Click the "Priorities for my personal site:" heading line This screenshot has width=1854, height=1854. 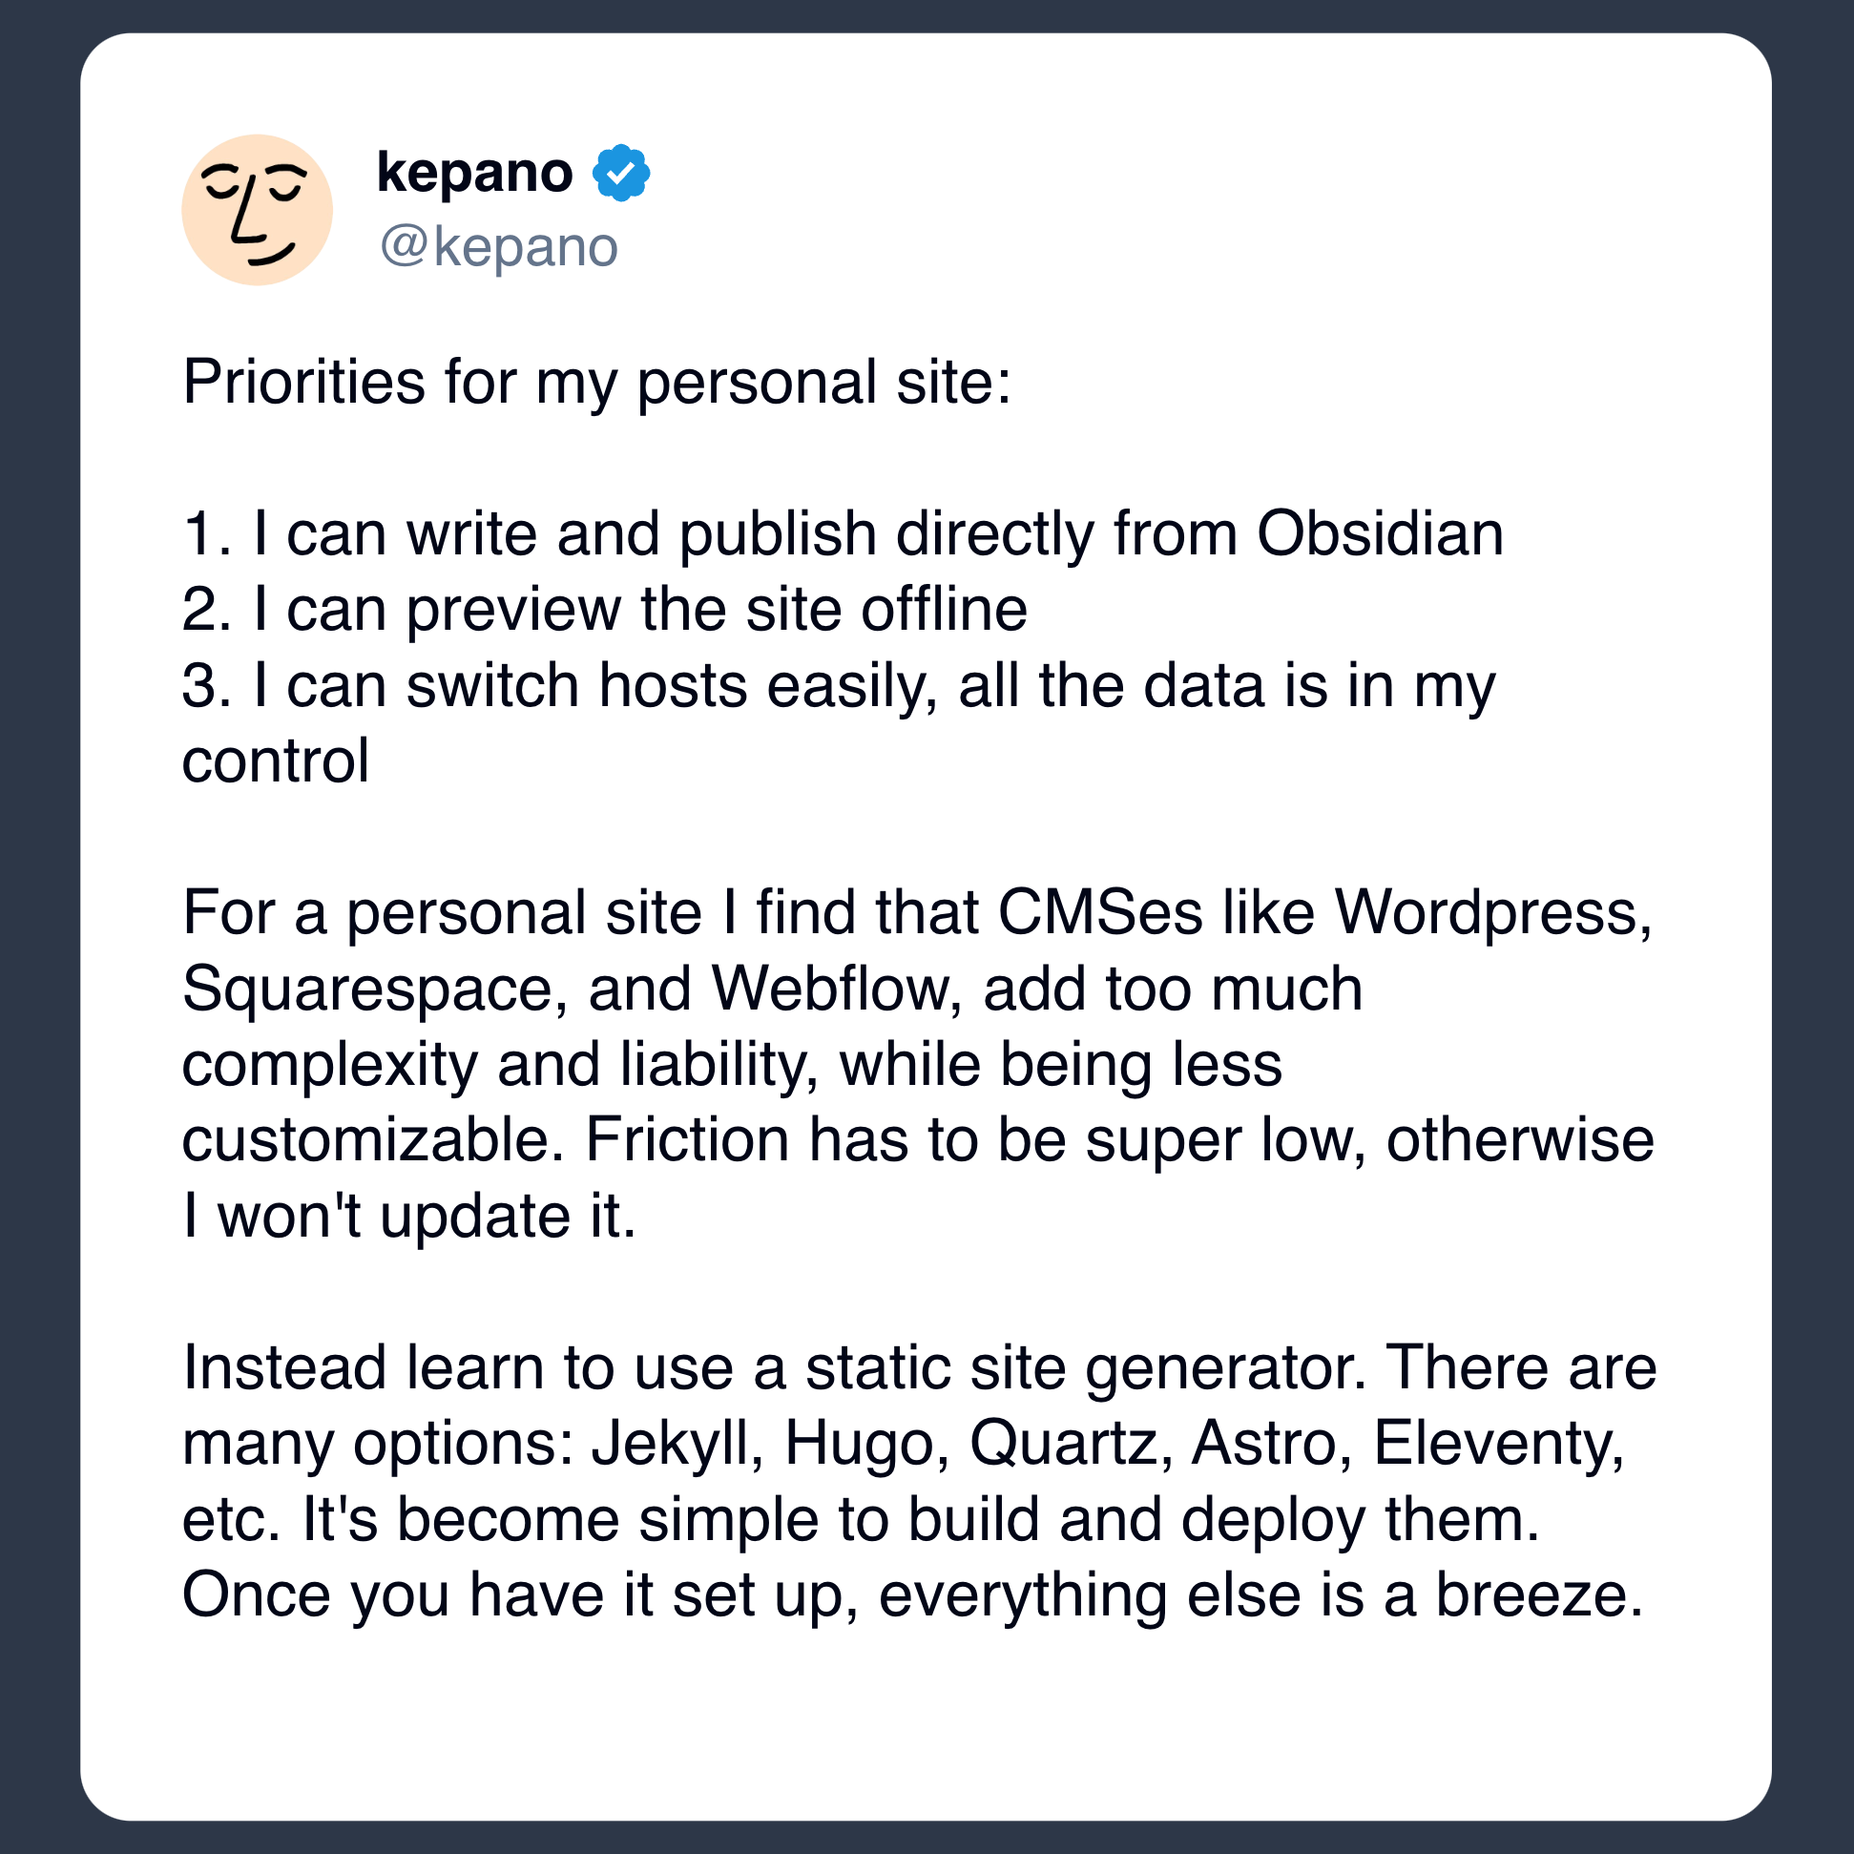click(x=597, y=383)
